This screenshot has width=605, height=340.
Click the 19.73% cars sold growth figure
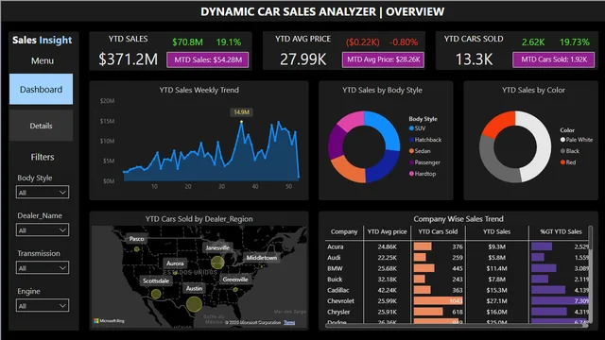click(575, 42)
